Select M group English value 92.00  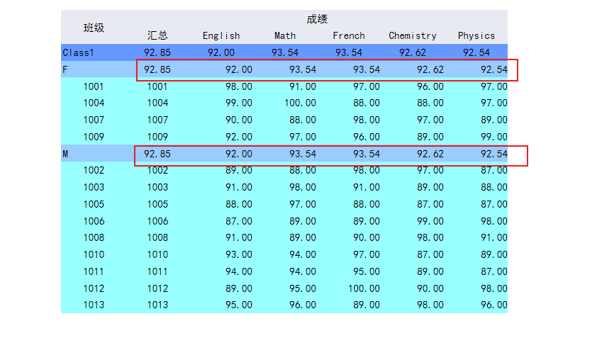click(239, 154)
